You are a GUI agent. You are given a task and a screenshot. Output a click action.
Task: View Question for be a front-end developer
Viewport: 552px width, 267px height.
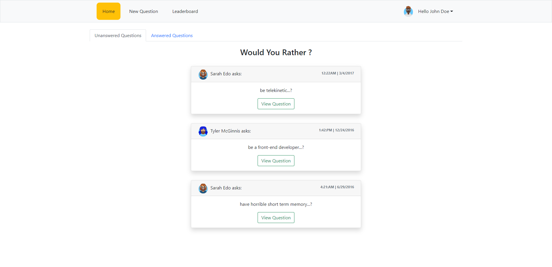276,161
